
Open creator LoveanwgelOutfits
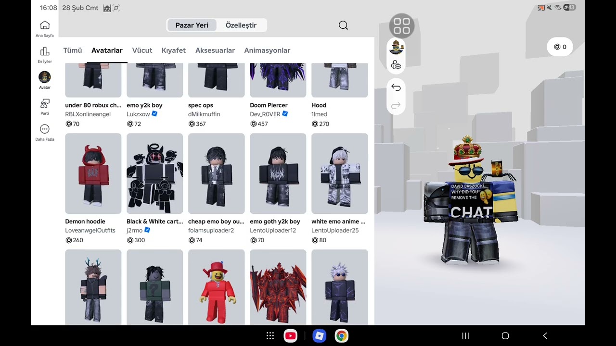[90, 231]
